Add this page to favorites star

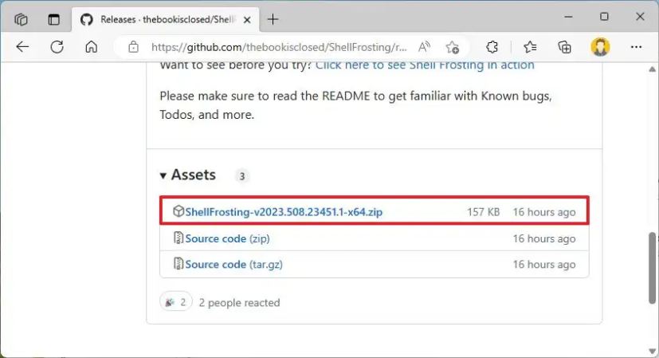pyautogui.click(x=452, y=47)
